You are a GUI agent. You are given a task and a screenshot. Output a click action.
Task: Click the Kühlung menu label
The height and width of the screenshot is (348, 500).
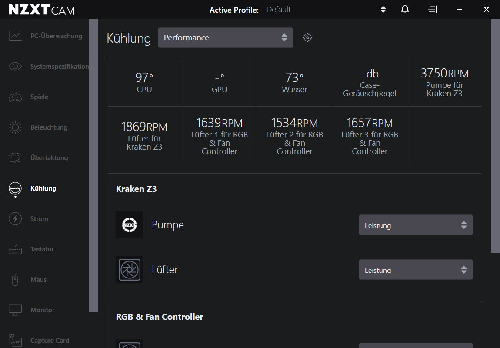coord(43,188)
